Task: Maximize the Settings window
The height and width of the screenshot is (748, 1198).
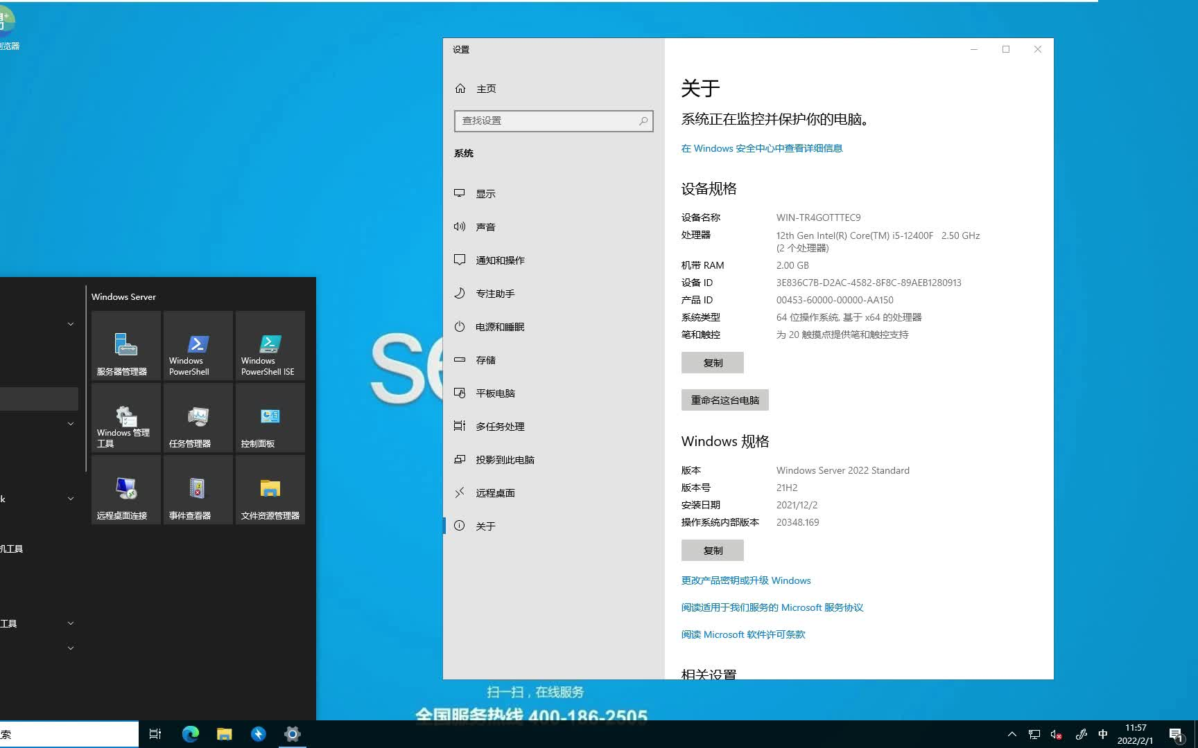Action: pos(1006,49)
